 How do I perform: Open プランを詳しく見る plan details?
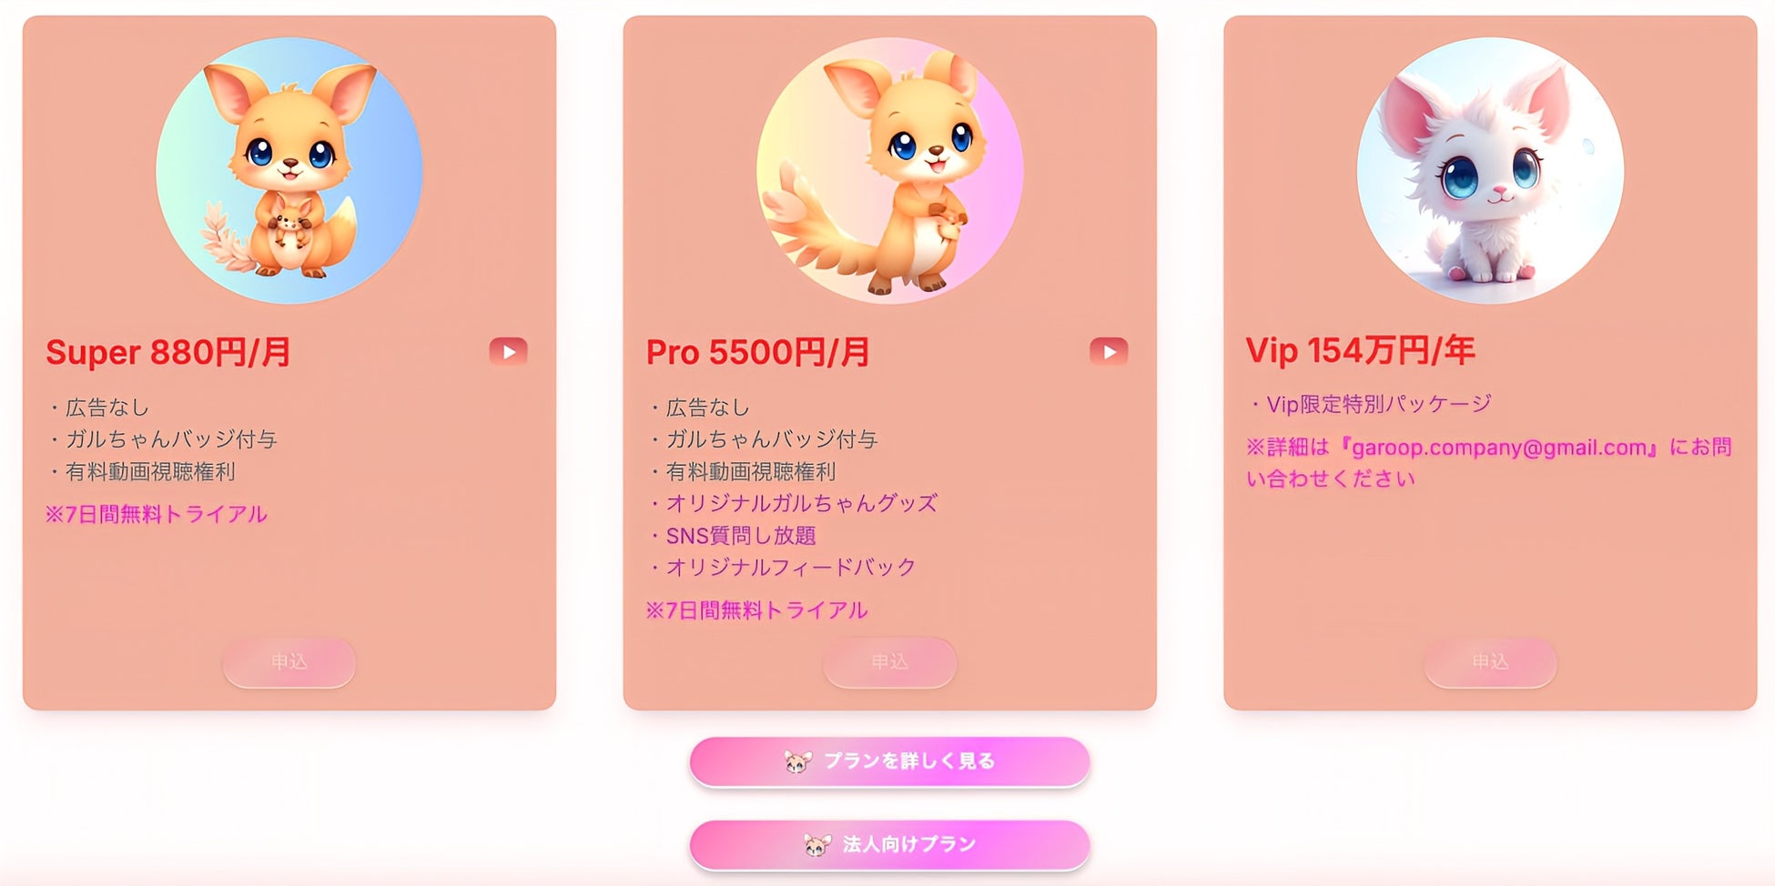[x=890, y=761]
